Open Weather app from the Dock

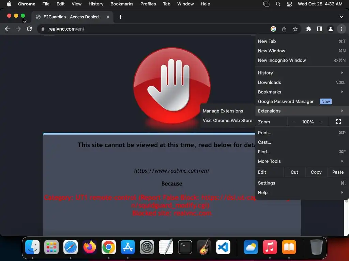251,247
